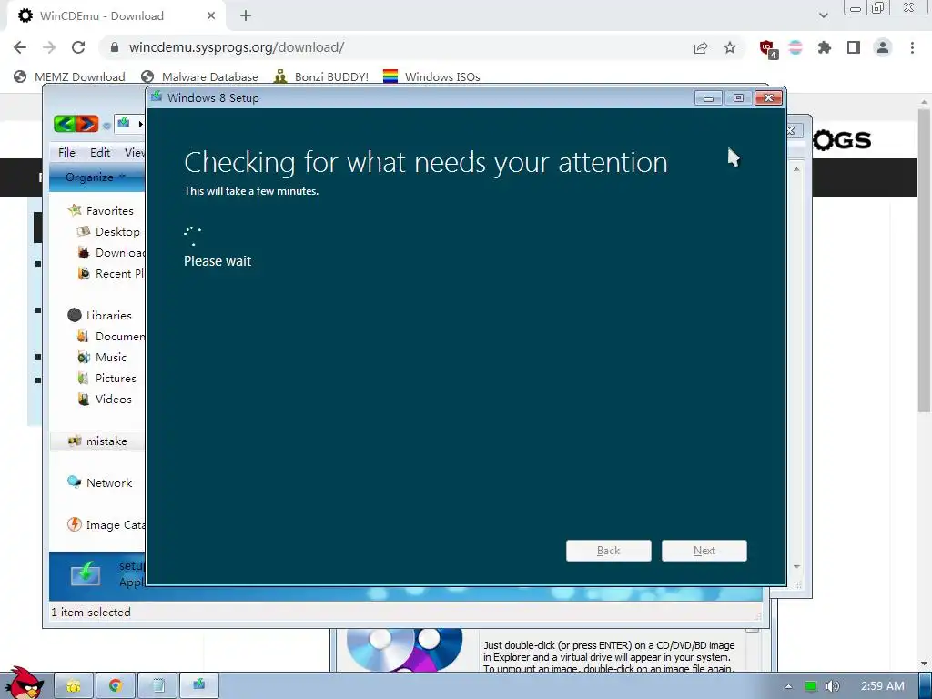Open the MEMZ Download bookmark

pyautogui.click(x=69, y=76)
